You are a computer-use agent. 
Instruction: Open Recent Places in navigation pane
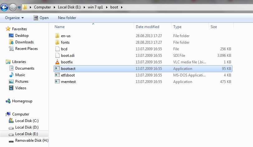pyautogui.click(x=26, y=49)
